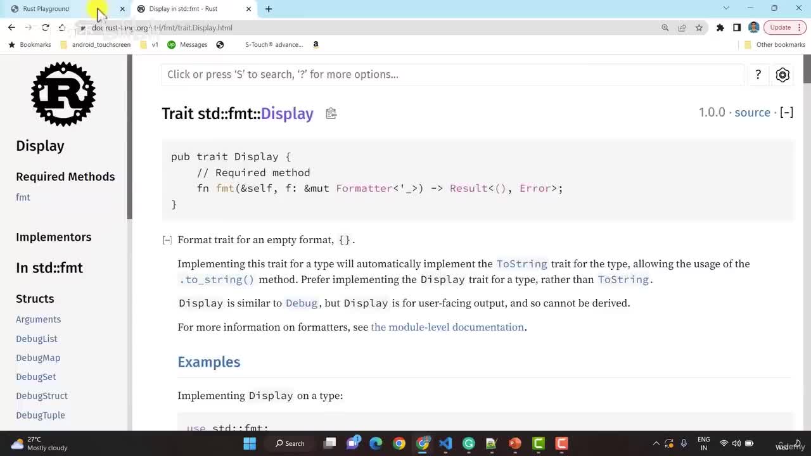Share this page from the address bar

pyautogui.click(x=682, y=28)
